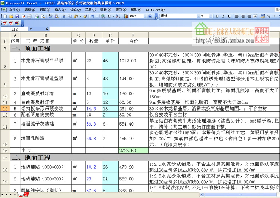Cut the selection with the scissors icon
The image size is (280, 198).
click(64, 16)
